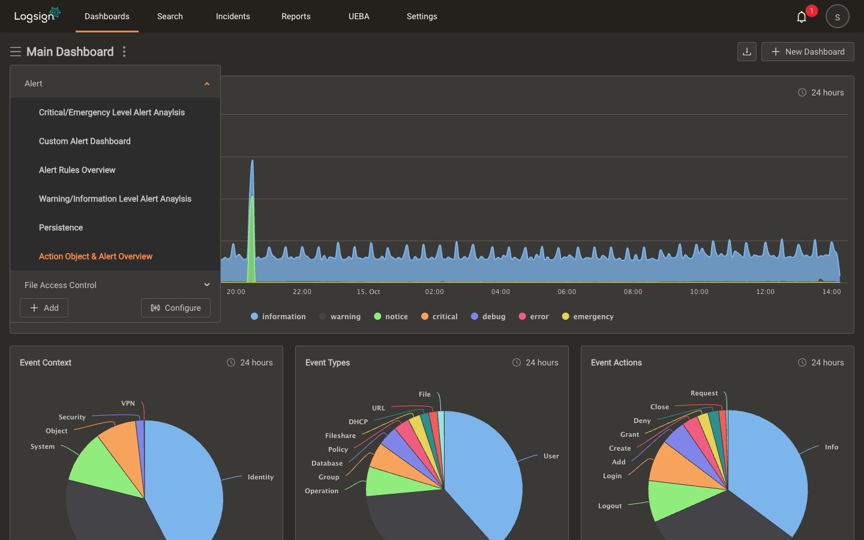The height and width of the screenshot is (540, 864).
Task: Toggle the information legend series
Action: (x=278, y=316)
